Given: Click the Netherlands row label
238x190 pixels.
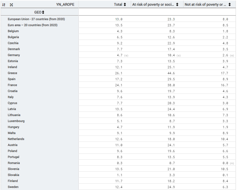Looking at the screenshot, I should (x=16, y=139).
